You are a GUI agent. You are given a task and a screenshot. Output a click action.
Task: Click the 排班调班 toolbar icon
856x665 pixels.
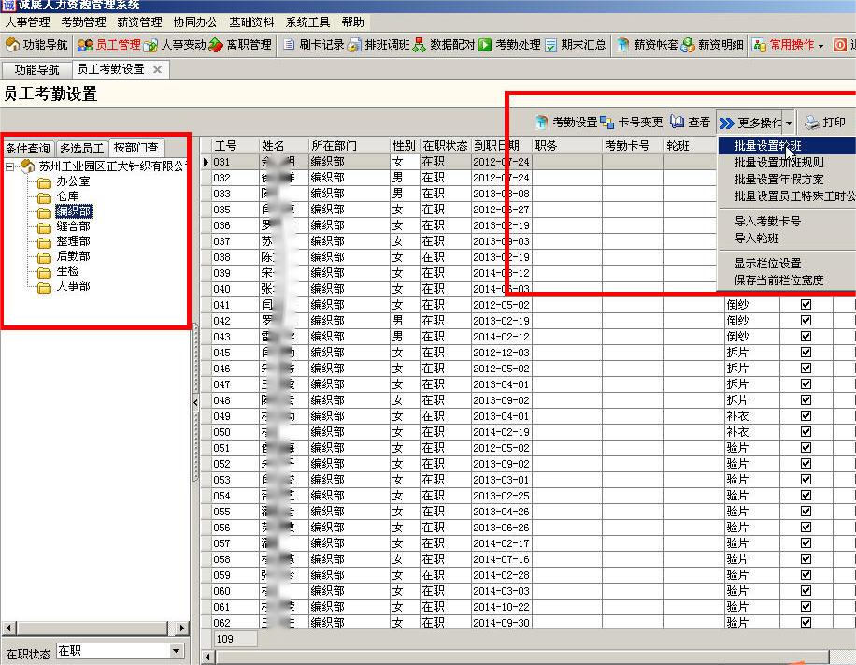click(x=354, y=45)
